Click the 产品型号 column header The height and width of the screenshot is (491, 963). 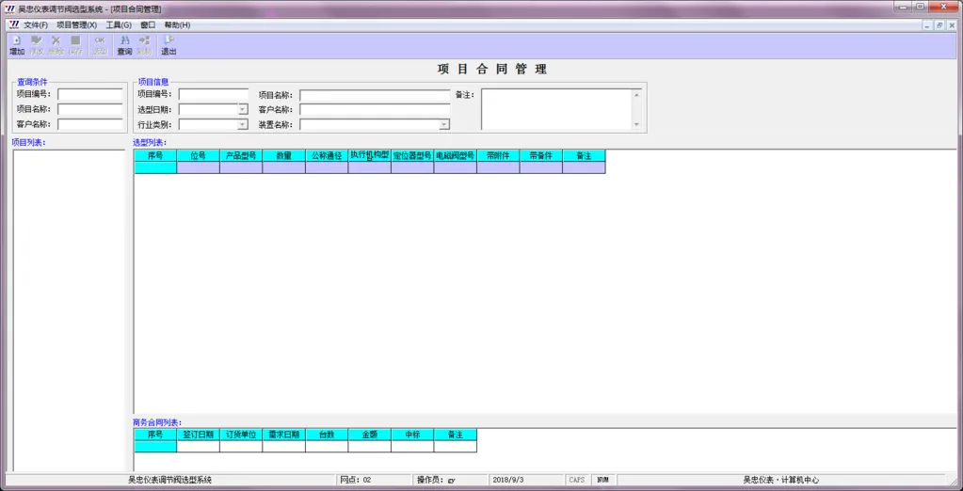241,156
